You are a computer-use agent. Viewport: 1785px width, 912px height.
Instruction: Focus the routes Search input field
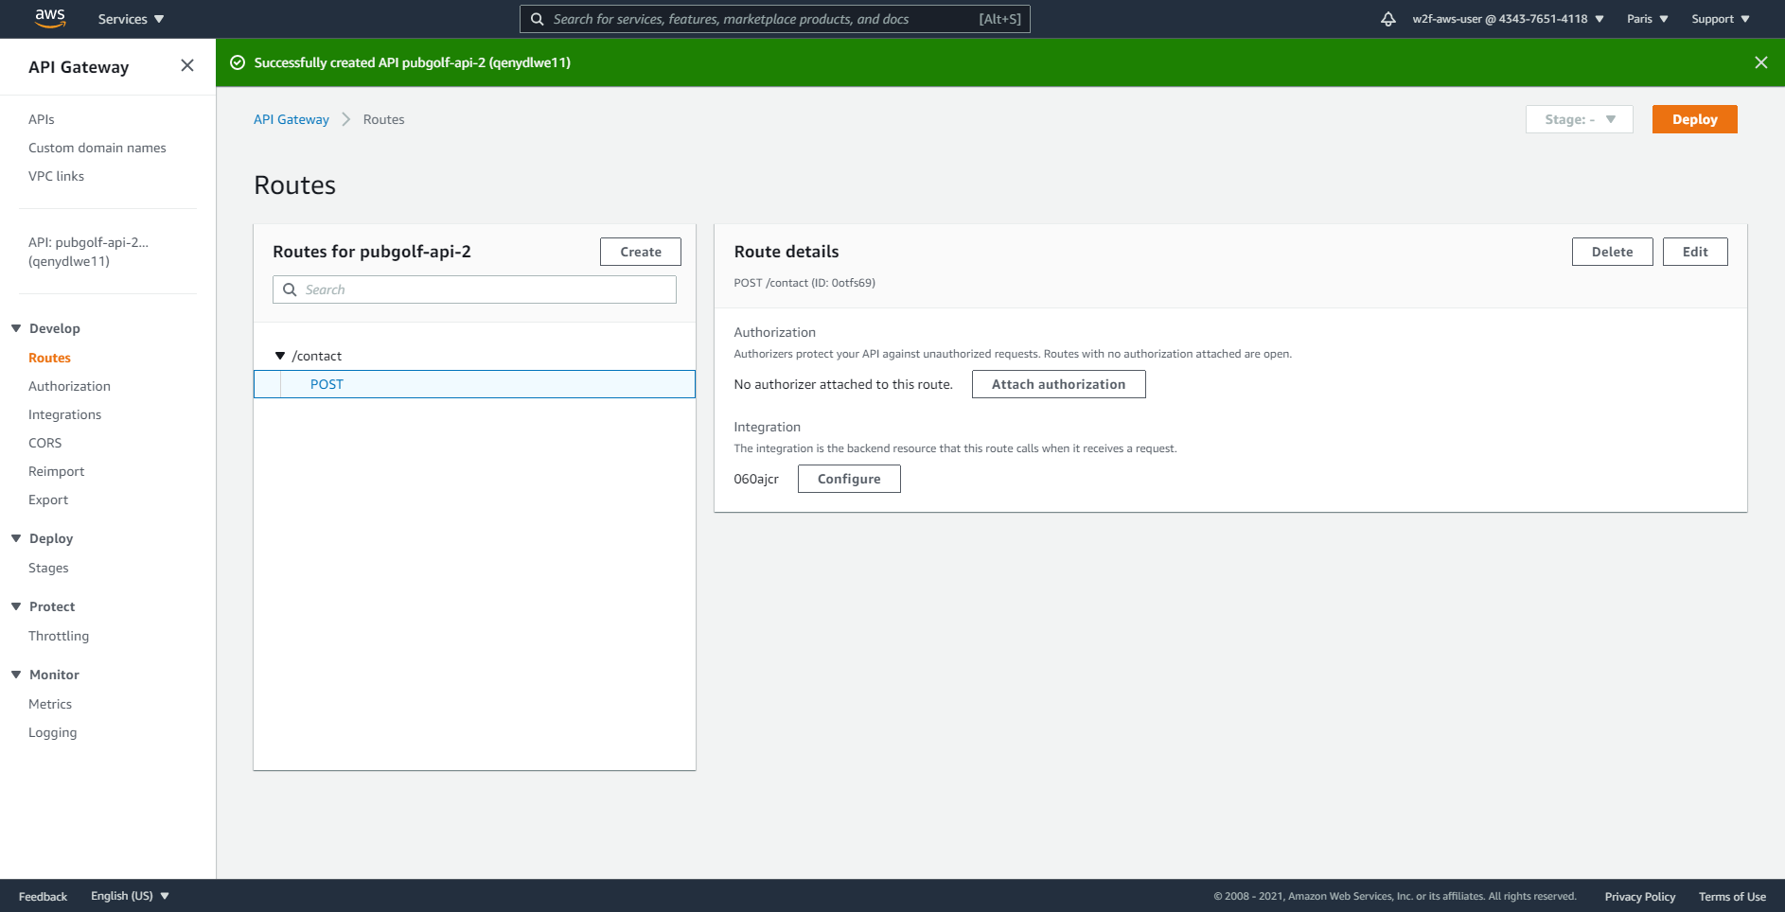click(x=474, y=289)
